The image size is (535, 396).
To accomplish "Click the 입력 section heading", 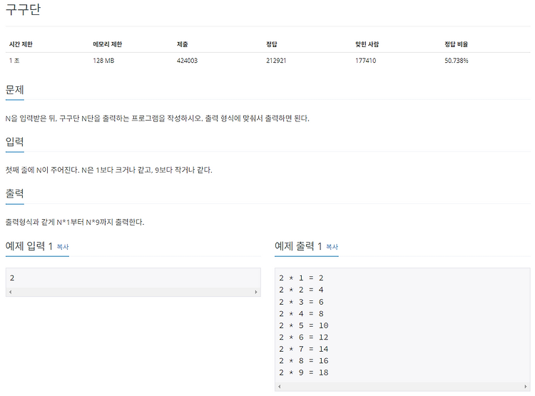I will [x=15, y=142].
